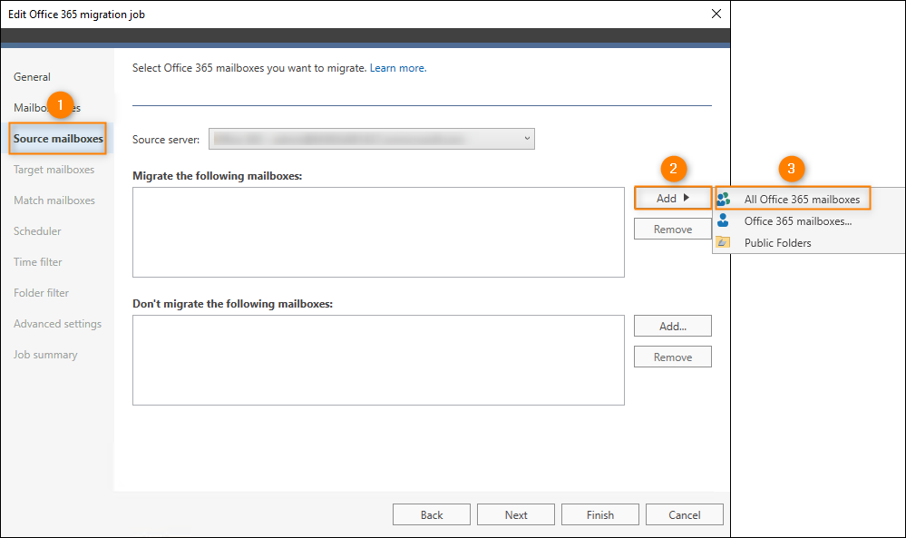Click Add... for don't migrate mailboxes
The width and height of the screenshot is (906, 538).
(673, 326)
